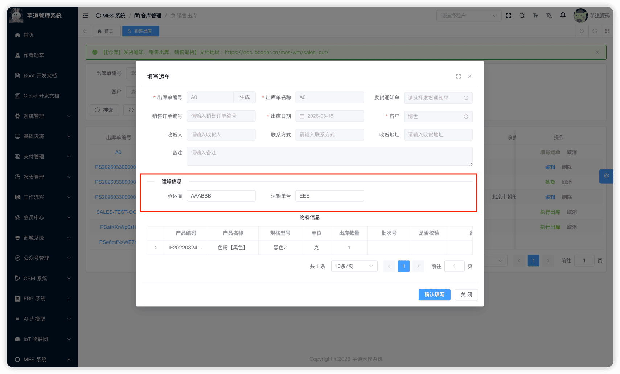Image resolution: width=620 pixels, height=374 pixels.
Task: Refresh the page using tab bar icon
Action: point(594,31)
